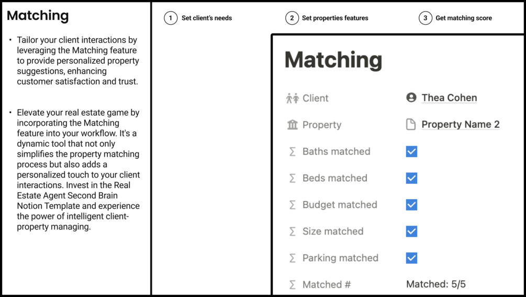Click Thea Cohen's profile avatar icon

click(411, 97)
